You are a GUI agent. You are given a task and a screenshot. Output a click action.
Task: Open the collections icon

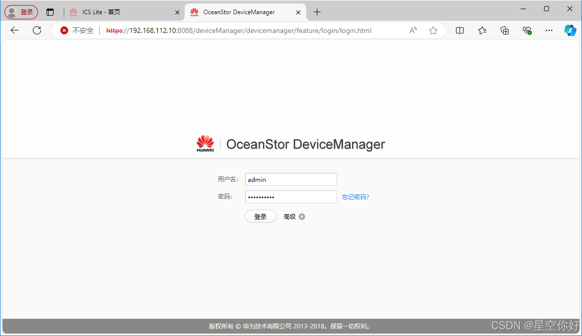pyautogui.click(x=505, y=30)
